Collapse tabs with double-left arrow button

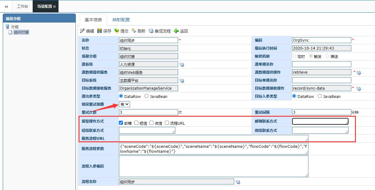[6, 6]
